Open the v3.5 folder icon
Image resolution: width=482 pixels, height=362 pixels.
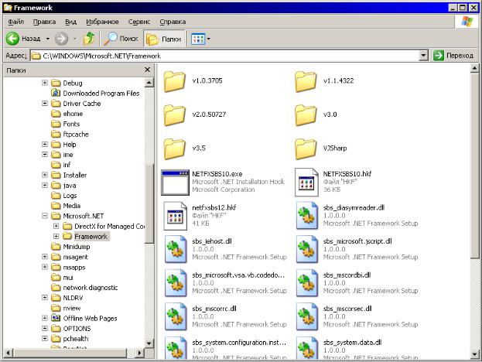(x=174, y=149)
